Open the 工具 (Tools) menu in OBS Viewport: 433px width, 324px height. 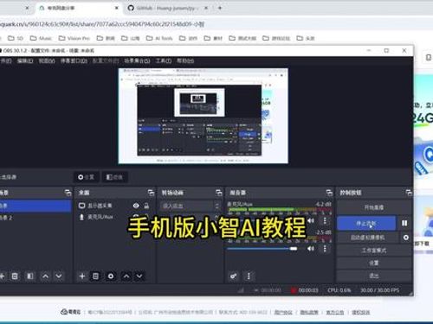[164, 60]
